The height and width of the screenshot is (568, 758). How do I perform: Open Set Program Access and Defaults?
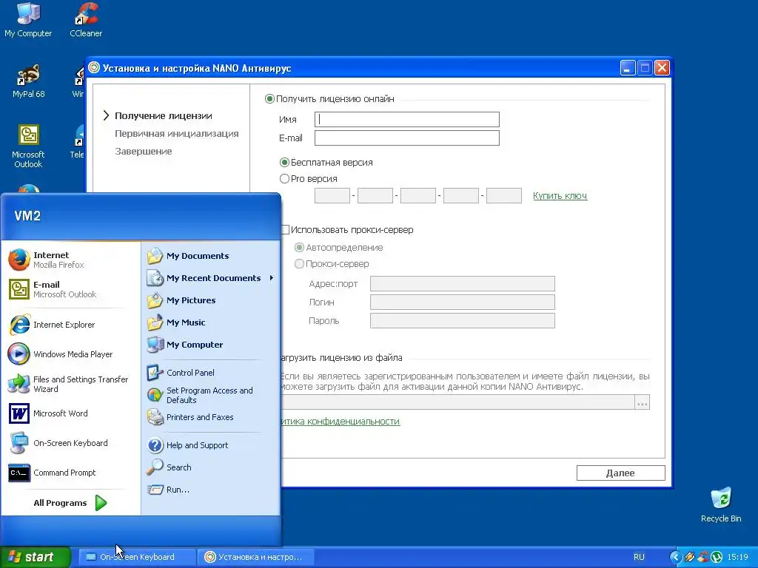pos(210,395)
